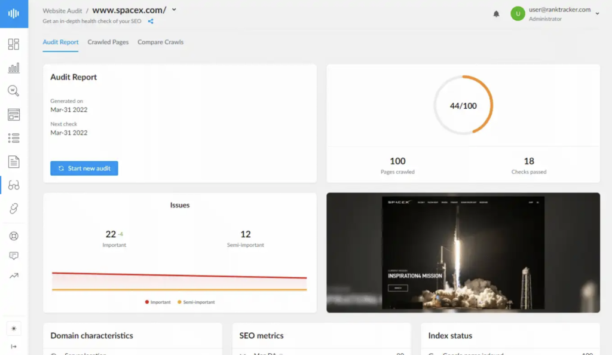
Task: Open the document page icon in sidebar
Action: 14,161
